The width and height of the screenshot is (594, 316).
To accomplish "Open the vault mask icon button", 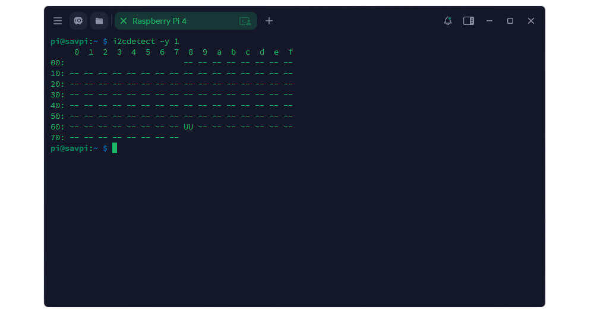I will click(x=78, y=21).
